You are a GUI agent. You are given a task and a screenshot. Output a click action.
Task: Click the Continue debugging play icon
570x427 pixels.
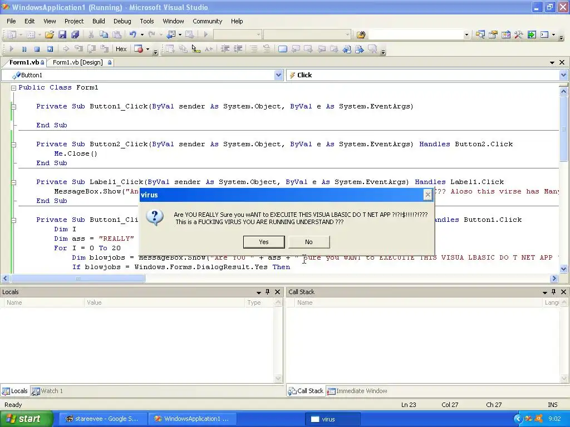(x=11, y=49)
